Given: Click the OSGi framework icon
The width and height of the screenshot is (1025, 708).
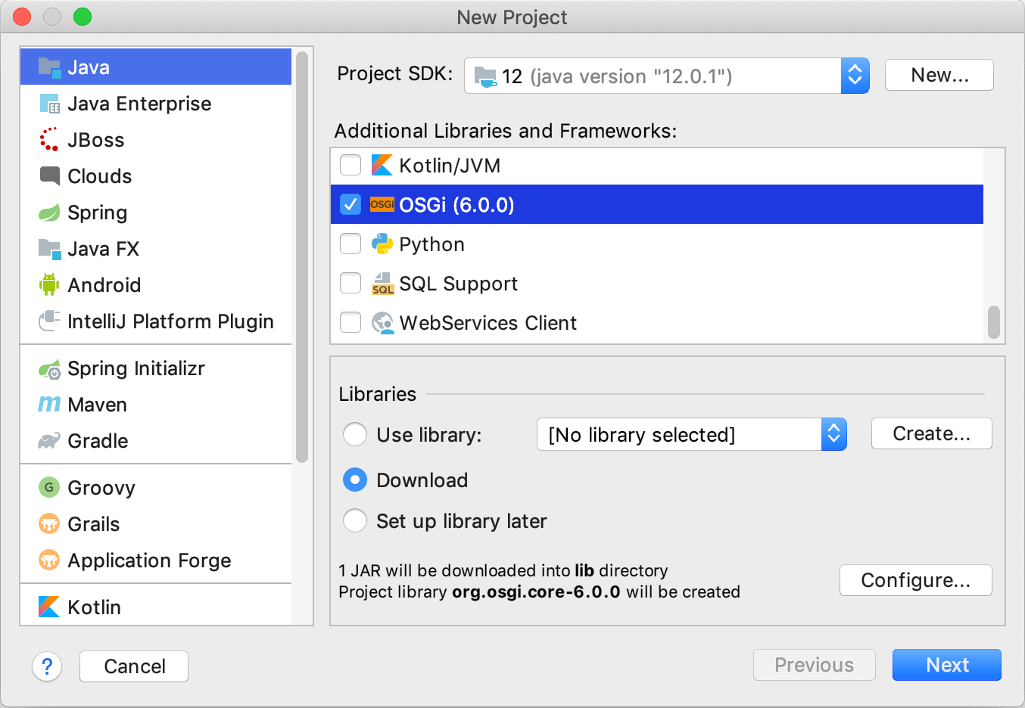Looking at the screenshot, I should tap(382, 204).
